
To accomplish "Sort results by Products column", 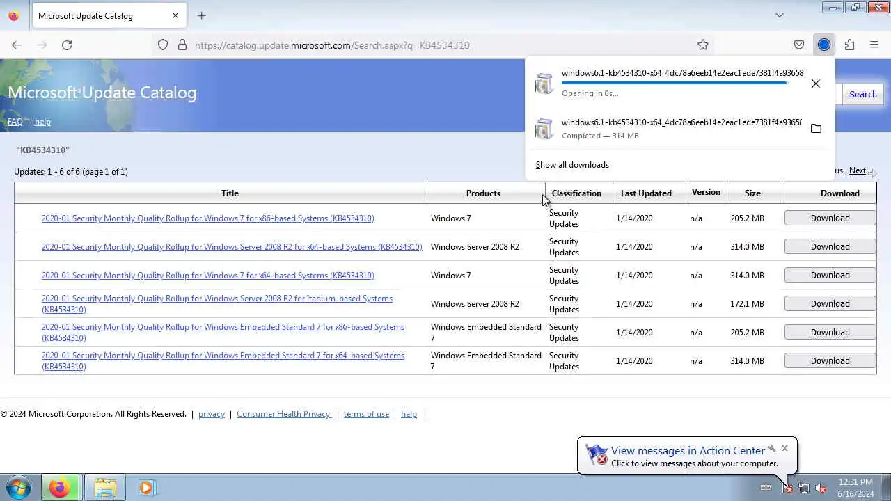I will (x=483, y=193).
